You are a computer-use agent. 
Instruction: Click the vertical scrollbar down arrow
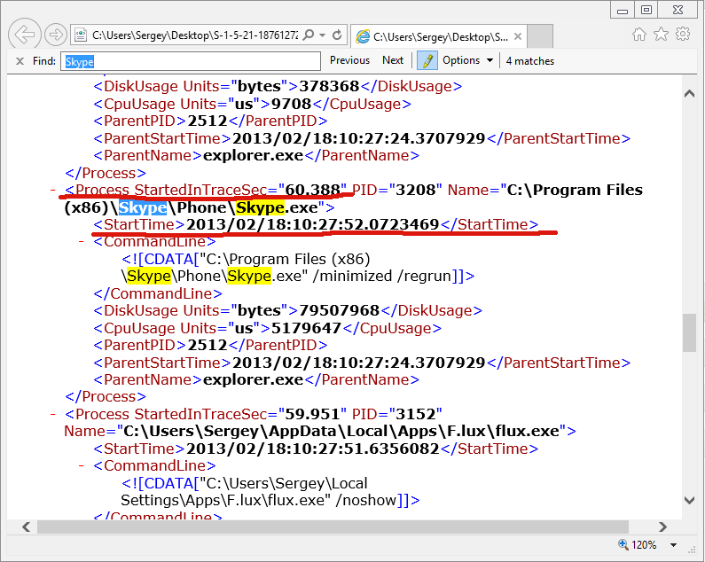689,500
